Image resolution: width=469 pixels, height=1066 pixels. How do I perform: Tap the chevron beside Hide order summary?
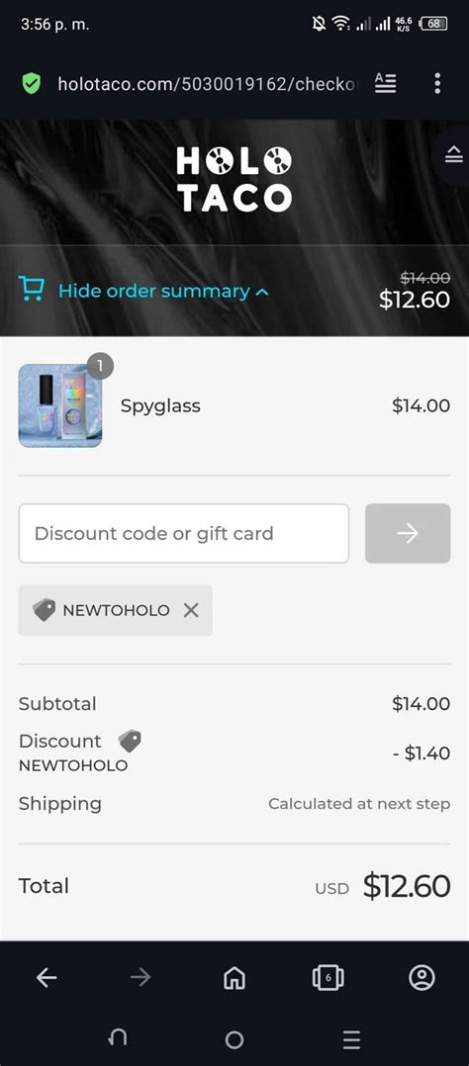pos(262,293)
